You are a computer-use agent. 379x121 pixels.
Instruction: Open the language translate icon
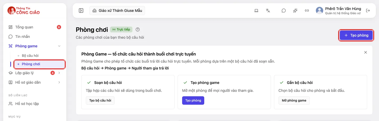coord(268,11)
